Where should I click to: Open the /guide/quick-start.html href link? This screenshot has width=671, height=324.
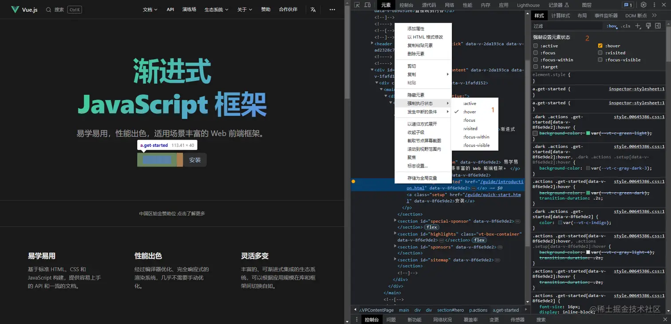click(463, 198)
